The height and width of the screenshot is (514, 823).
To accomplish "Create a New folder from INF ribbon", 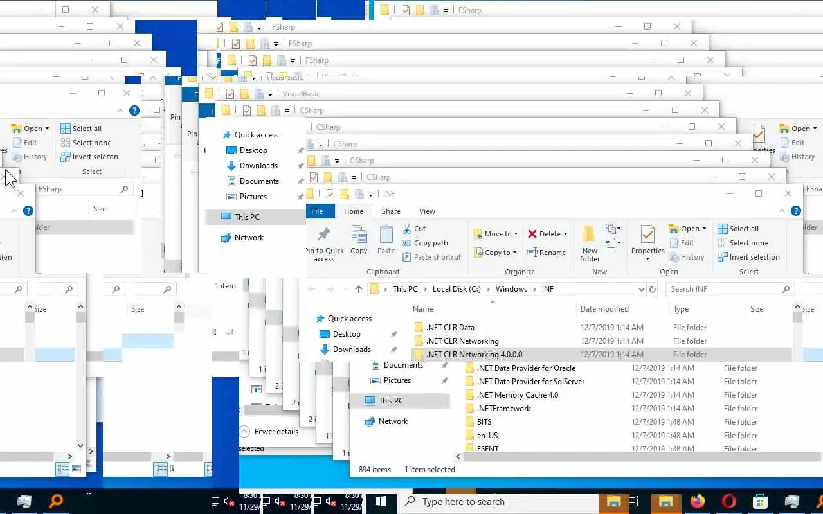I will [590, 244].
